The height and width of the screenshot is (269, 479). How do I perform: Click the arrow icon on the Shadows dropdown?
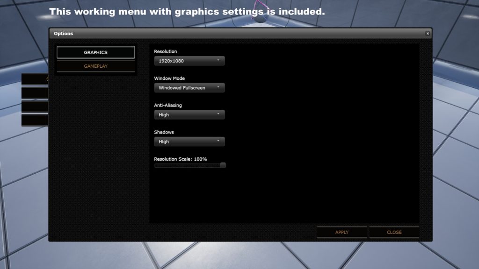(218, 142)
